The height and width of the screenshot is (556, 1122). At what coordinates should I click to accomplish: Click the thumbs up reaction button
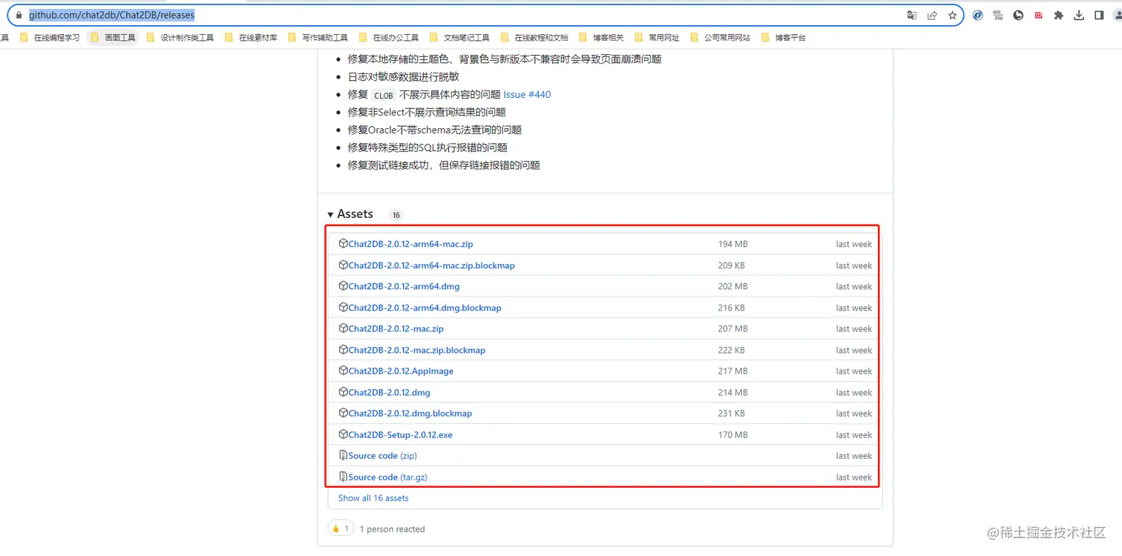point(341,529)
